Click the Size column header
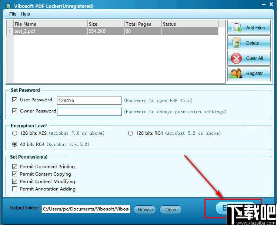Viewport: 277px width, 225px height. [x=106, y=24]
